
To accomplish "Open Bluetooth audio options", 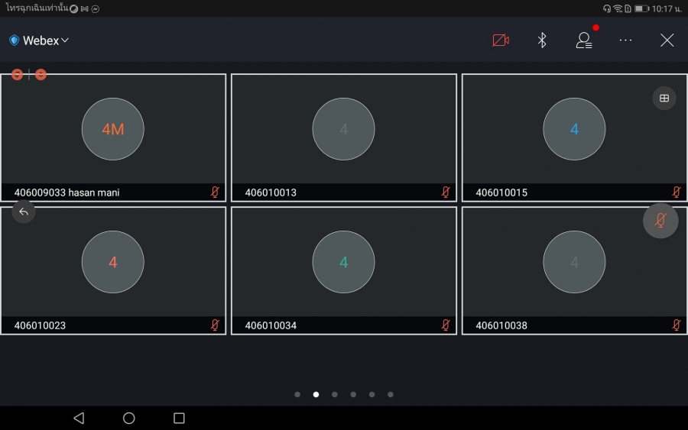I will click(x=542, y=40).
